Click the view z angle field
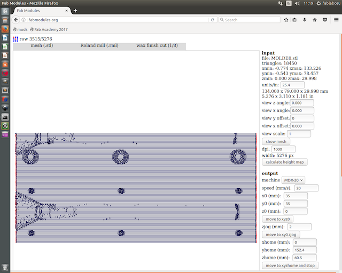Image resolution: width=342 pixels, height=273 pixels. coord(302,103)
